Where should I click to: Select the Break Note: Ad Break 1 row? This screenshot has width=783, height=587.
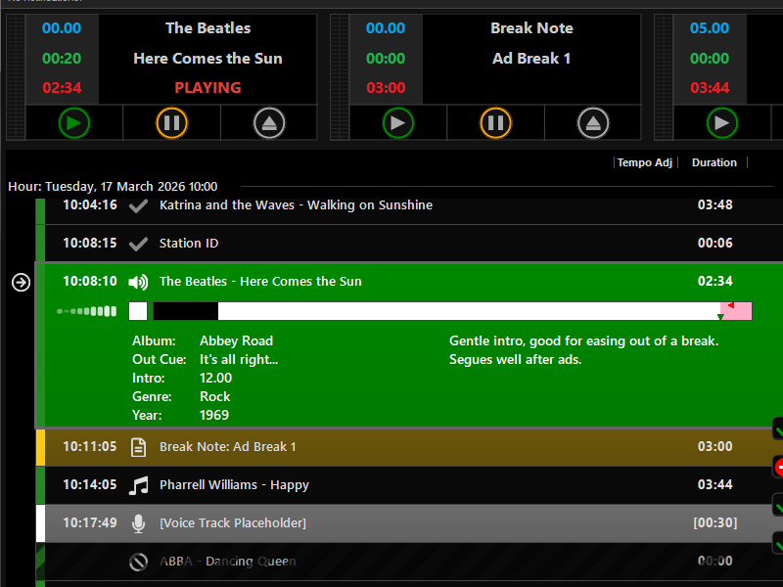(409, 447)
